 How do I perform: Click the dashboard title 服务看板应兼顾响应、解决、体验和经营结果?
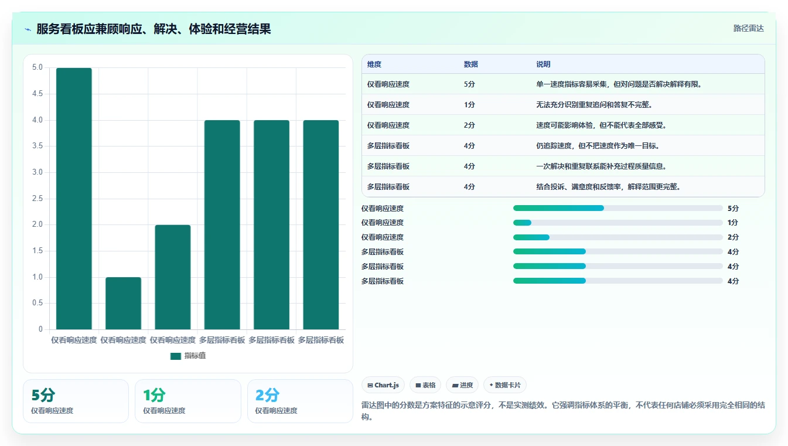(x=153, y=29)
